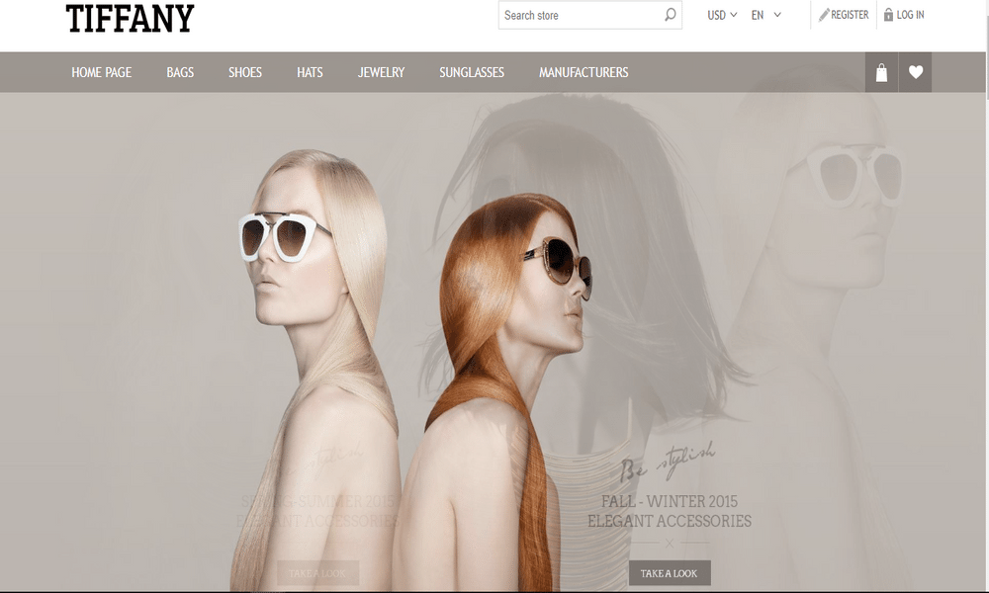View the Manufacturers page
The height and width of the screenshot is (593, 989).
(584, 72)
